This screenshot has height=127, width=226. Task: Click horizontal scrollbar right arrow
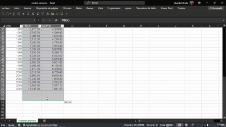click(221, 121)
